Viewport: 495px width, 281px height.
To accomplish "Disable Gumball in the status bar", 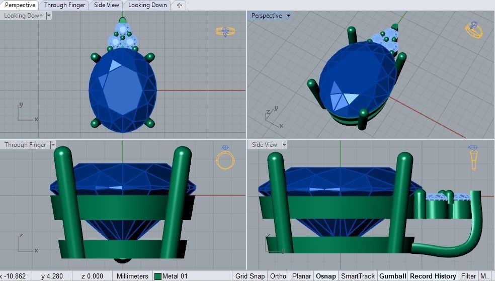I will (393, 276).
